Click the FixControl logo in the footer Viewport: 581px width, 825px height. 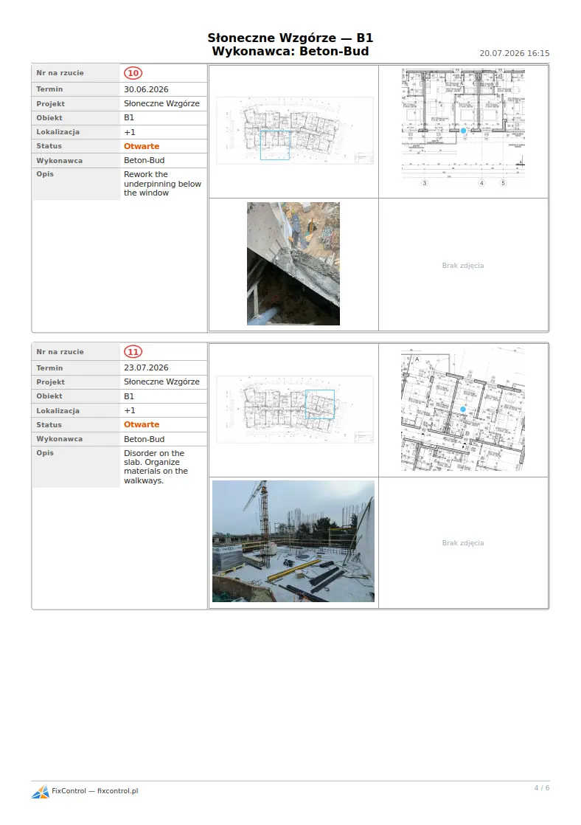(x=40, y=791)
